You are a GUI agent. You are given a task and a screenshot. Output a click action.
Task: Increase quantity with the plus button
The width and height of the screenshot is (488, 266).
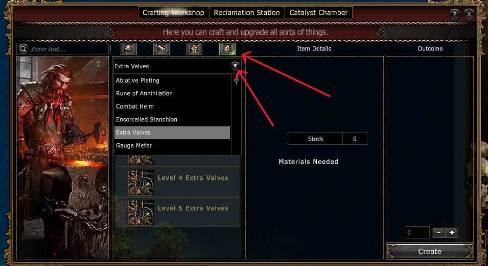(x=452, y=232)
